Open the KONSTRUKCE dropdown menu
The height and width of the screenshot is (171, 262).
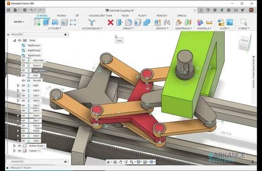click(184, 28)
